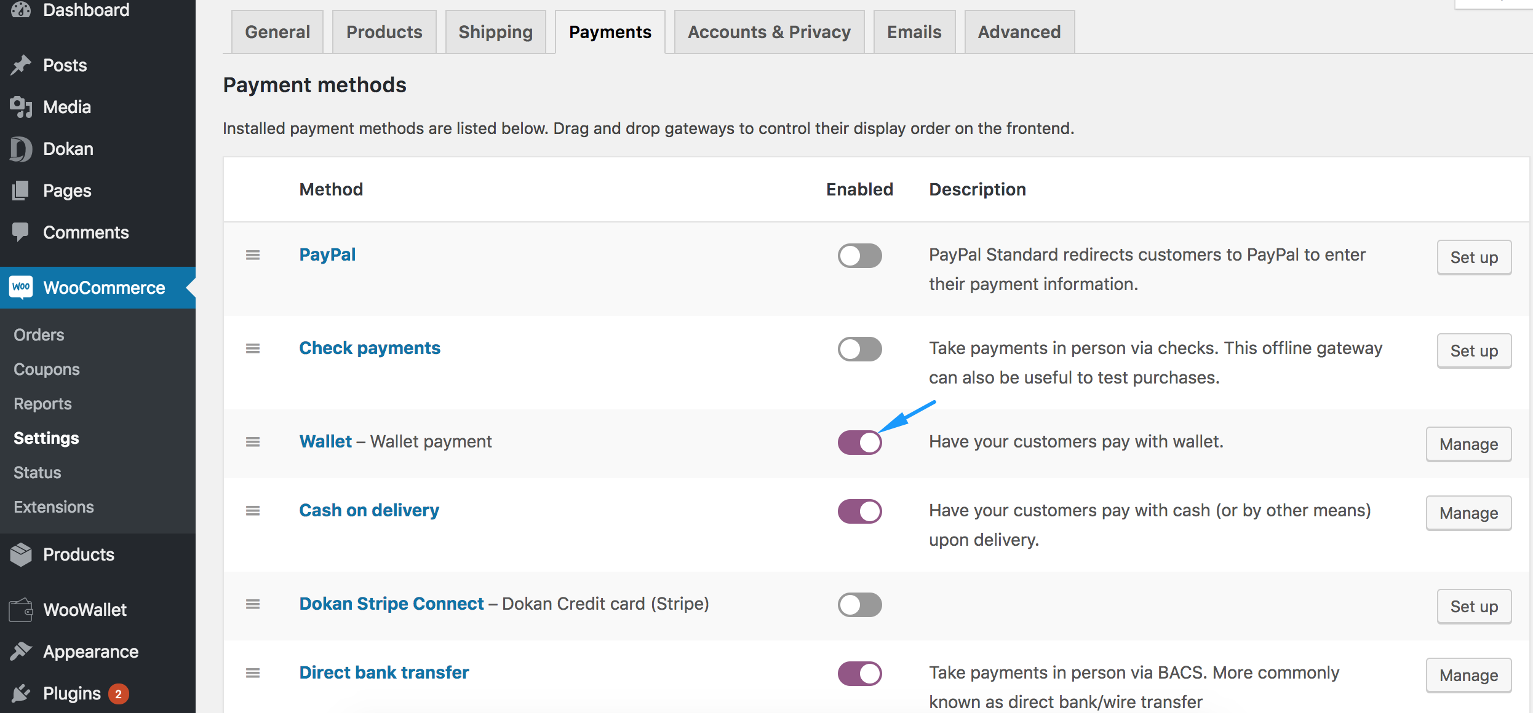Open Comments via speech bubble icon
This screenshot has height=713, width=1533.
21,232
